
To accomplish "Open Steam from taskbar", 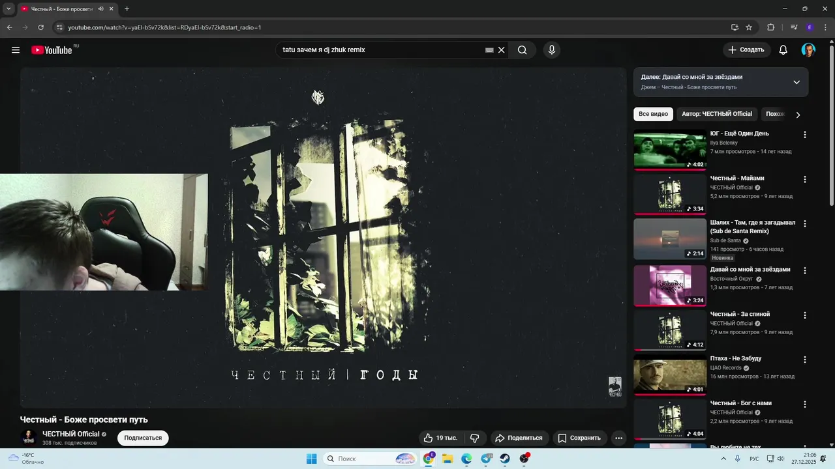I will [x=505, y=459].
